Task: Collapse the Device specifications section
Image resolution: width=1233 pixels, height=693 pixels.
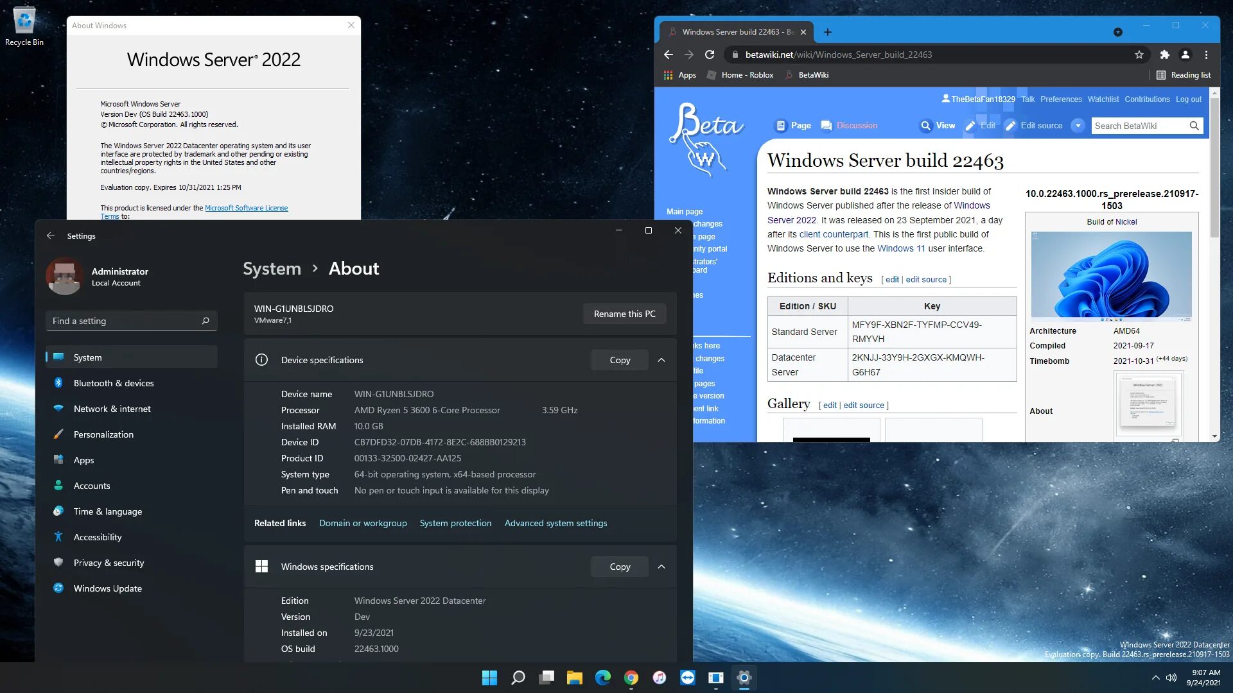Action: (x=661, y=360)
